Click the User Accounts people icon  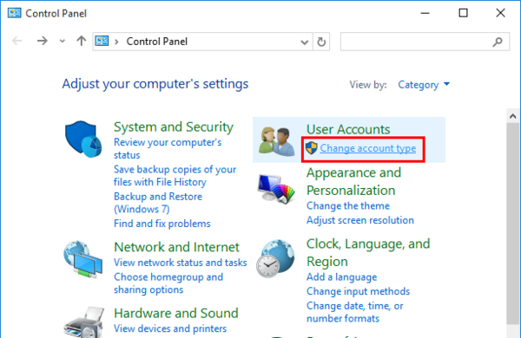click(276, 141)
